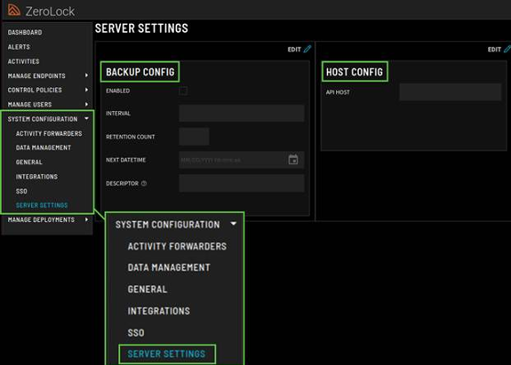Select Server Settings in the left sidebar
This screenshot has width=511, height=365.
42,205
